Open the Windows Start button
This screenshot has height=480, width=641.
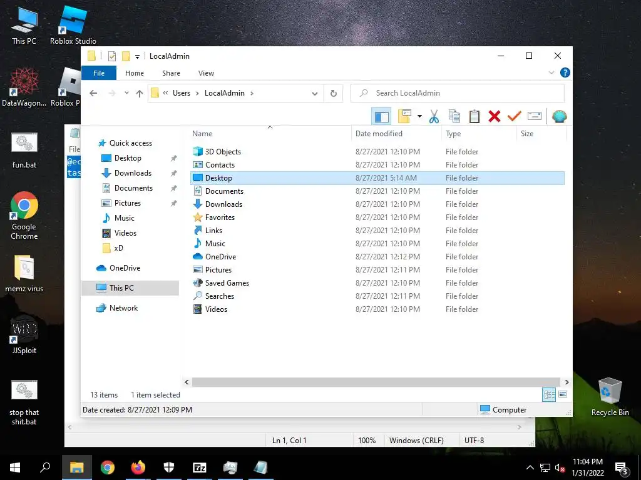[x=15, y=467]
